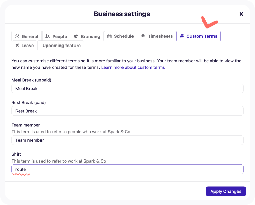The height and width of the screenshot is (205, 255).
Task: Close the Business settings dialog
Action: tap(241, 14)
